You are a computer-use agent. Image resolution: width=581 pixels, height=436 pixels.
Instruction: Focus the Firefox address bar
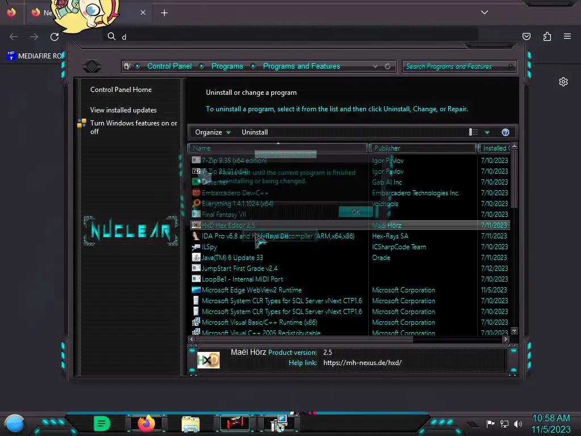290,36
